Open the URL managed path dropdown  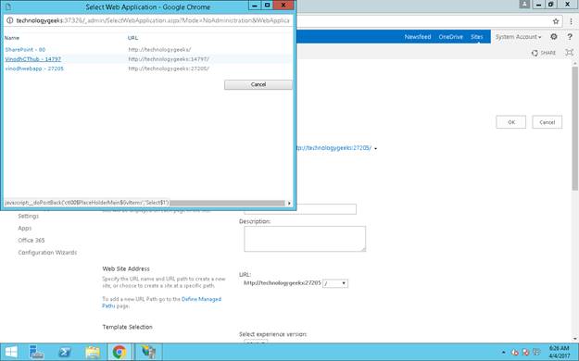tap(335, 283)
